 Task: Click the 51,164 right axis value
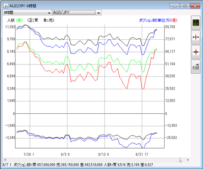(x=170, y=64)
